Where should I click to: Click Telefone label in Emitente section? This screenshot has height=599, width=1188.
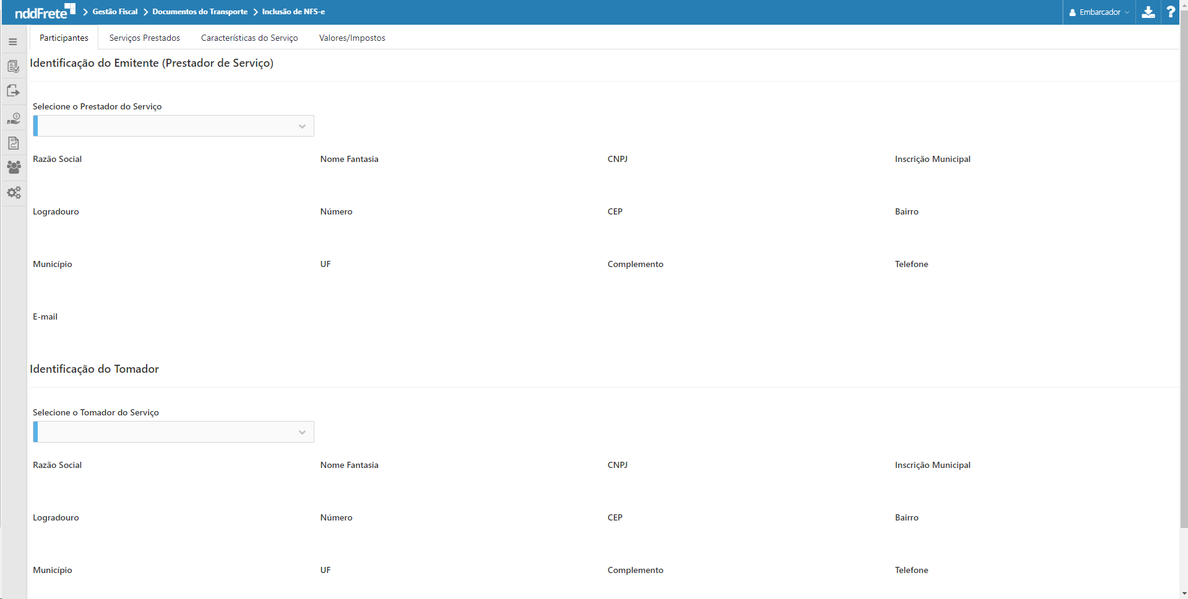(911, 264)
